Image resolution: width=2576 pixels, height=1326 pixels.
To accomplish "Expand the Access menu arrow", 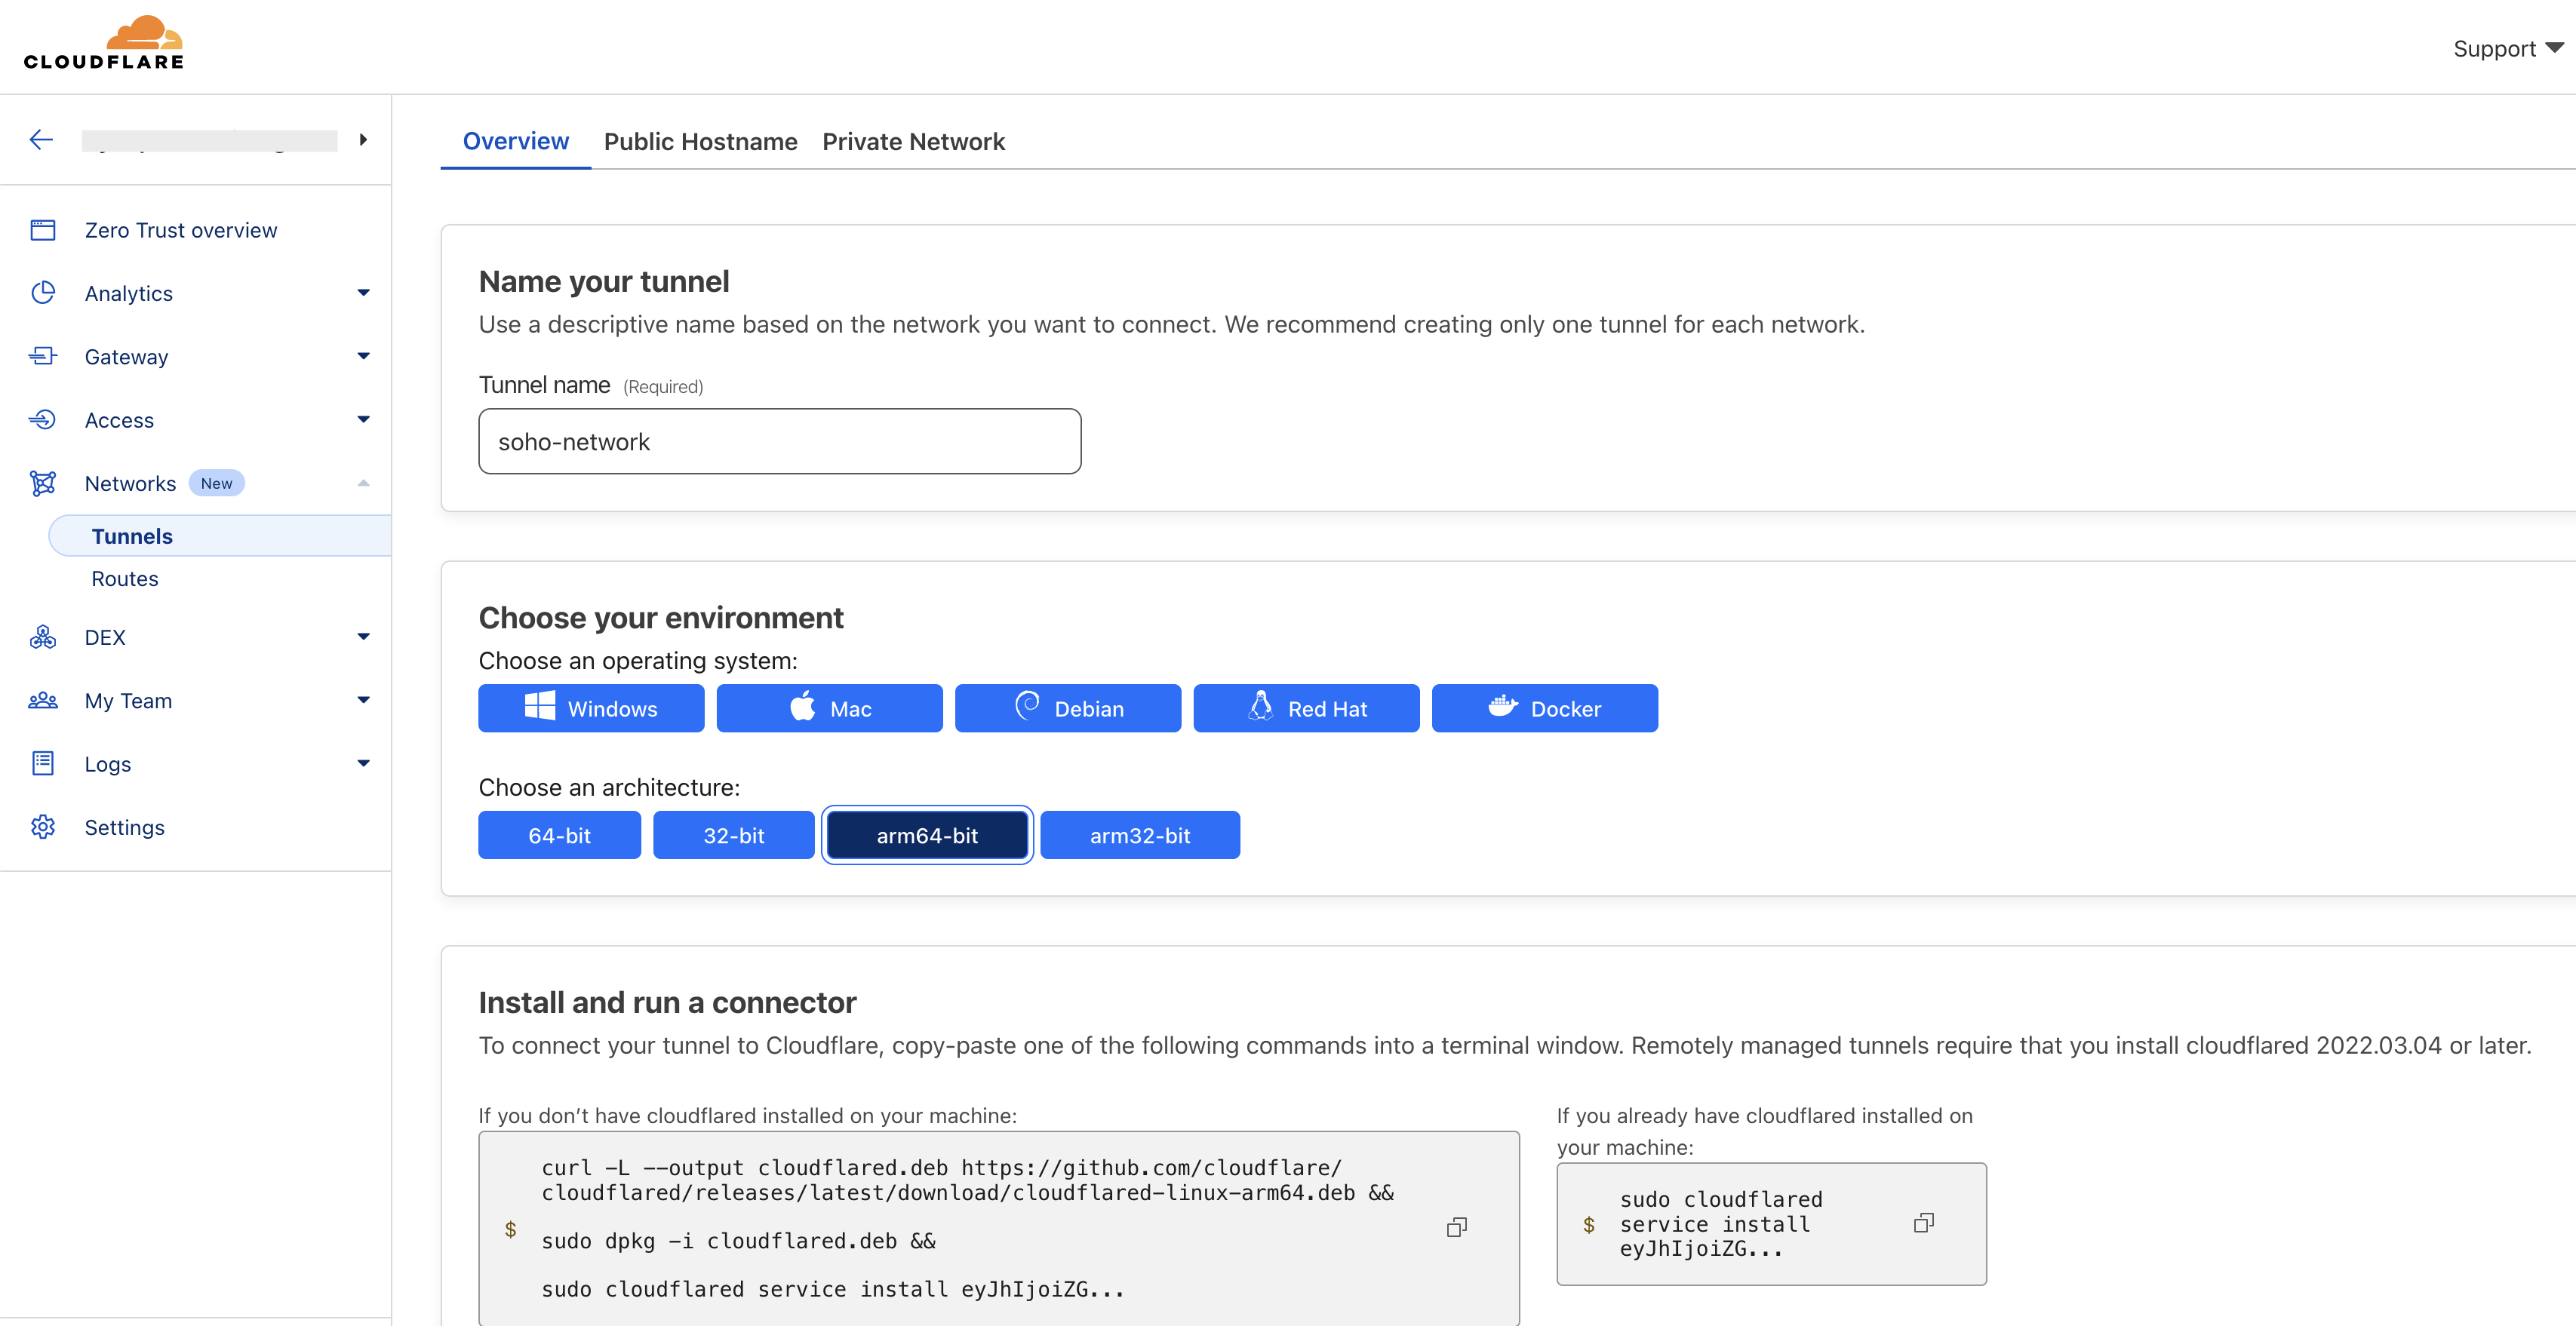I will [364, 420].
